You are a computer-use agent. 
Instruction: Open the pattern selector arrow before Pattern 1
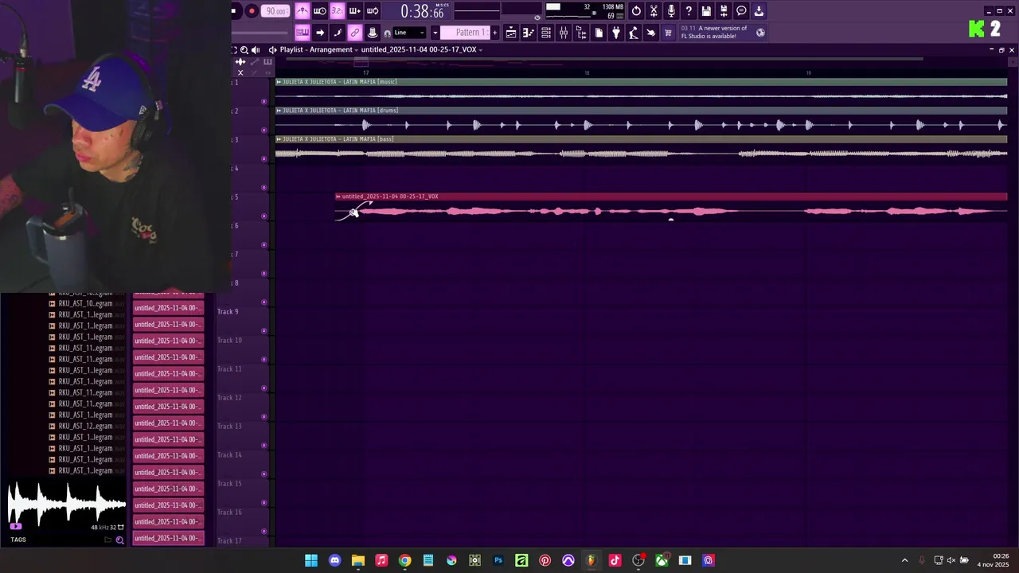pos(435,33)
